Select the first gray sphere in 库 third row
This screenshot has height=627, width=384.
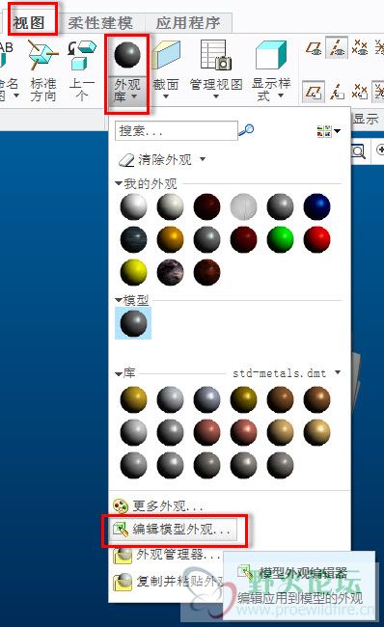[x=133, y=465]
